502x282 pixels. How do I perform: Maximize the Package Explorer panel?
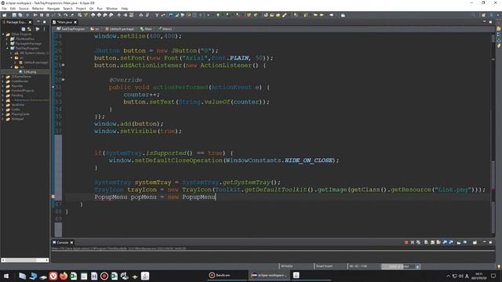(45, 22)
